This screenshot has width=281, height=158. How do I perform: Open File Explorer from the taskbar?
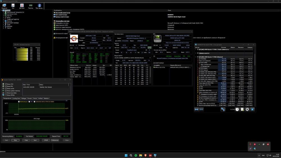[141, 155]
